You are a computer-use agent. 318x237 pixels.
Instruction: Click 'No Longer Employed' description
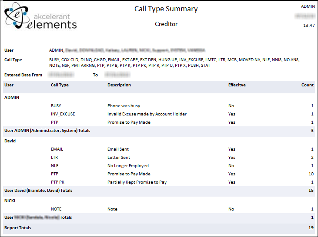128,166
